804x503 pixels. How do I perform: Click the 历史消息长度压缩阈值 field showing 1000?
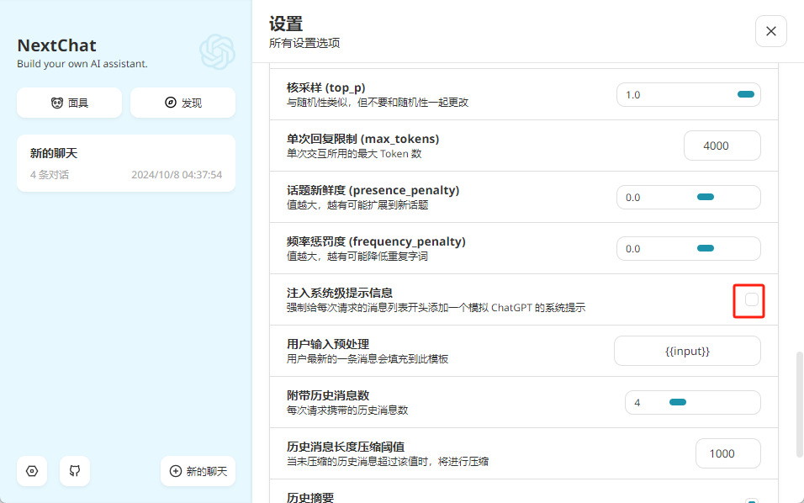click(727, 453)
